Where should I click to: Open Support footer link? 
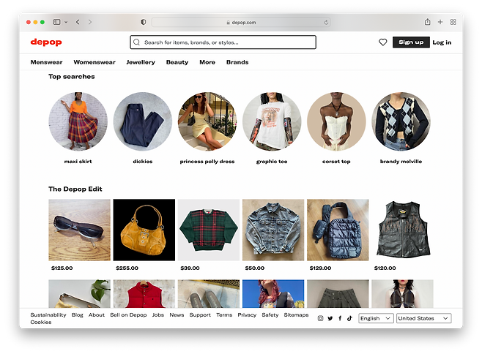pos(200,315)
